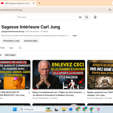This screenshot has height=113, width=113.
Task: Close the Sagesse Intérieure Carl Jung browser tab
Action: [34, 3]
